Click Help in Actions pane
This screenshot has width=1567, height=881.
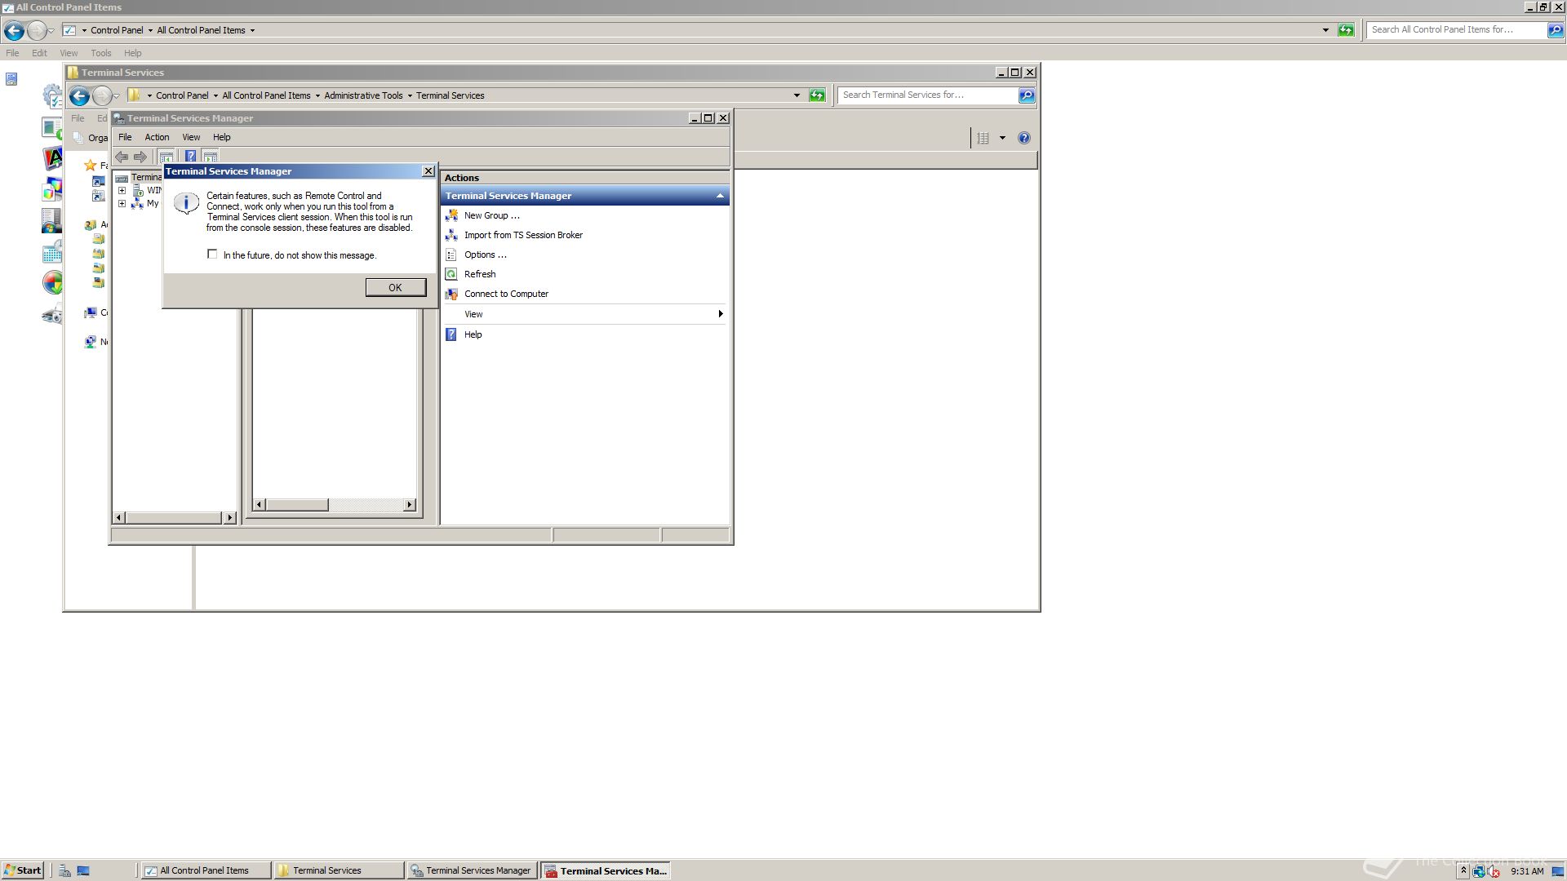[x=473, y=334]
